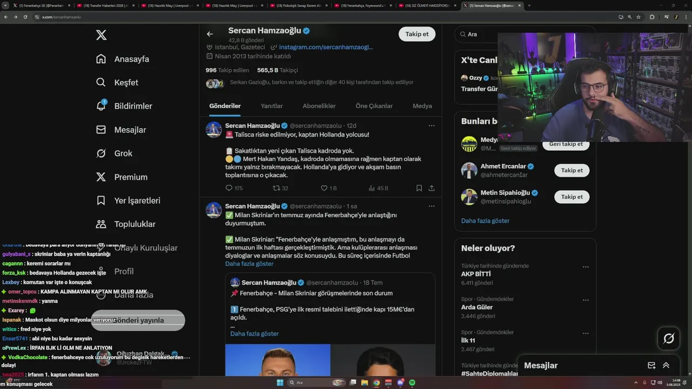Open Keşfet search page
Viewport: 692px width, 389px height.
117,83
